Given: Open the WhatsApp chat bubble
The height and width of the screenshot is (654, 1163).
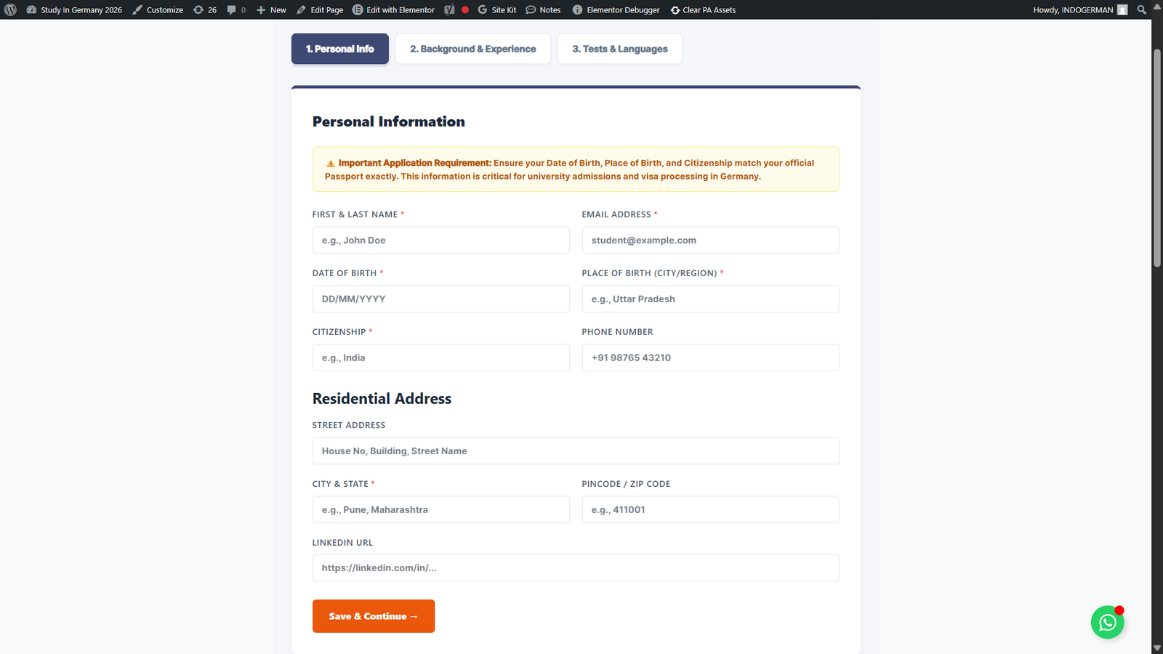Looking at the screenshot, I should click(1107, 623).
